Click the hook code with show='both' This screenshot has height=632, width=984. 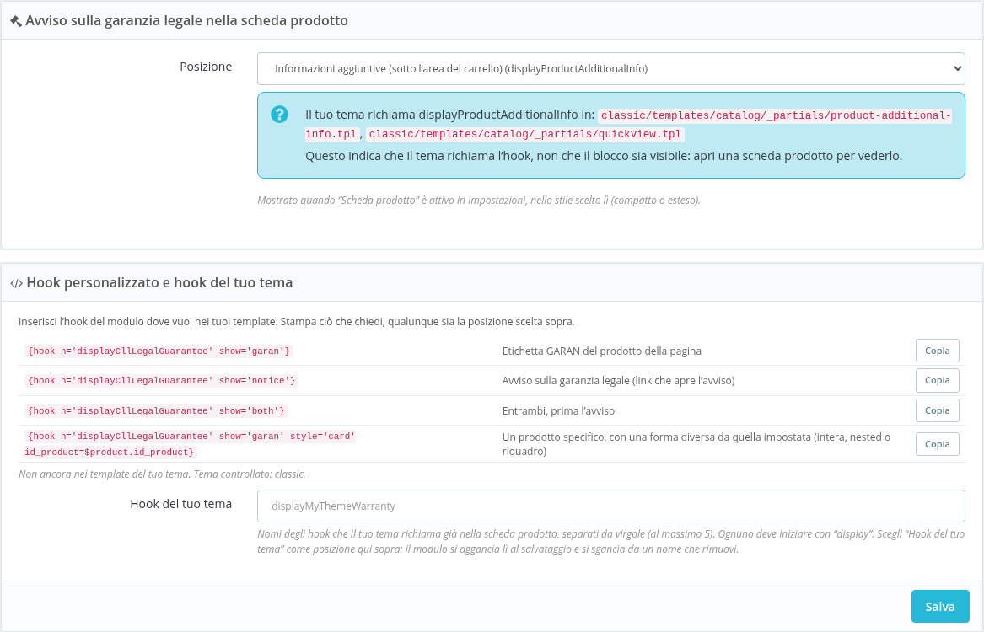click(156, 410)
